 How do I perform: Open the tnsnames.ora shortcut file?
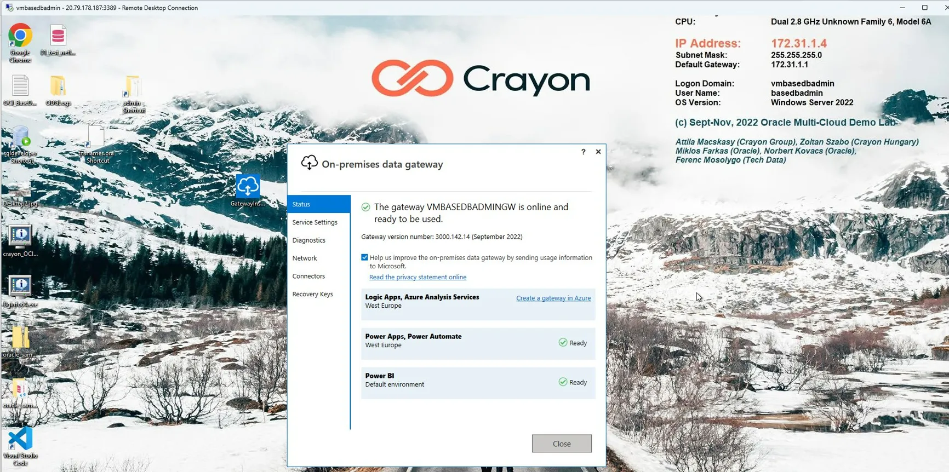96,145
